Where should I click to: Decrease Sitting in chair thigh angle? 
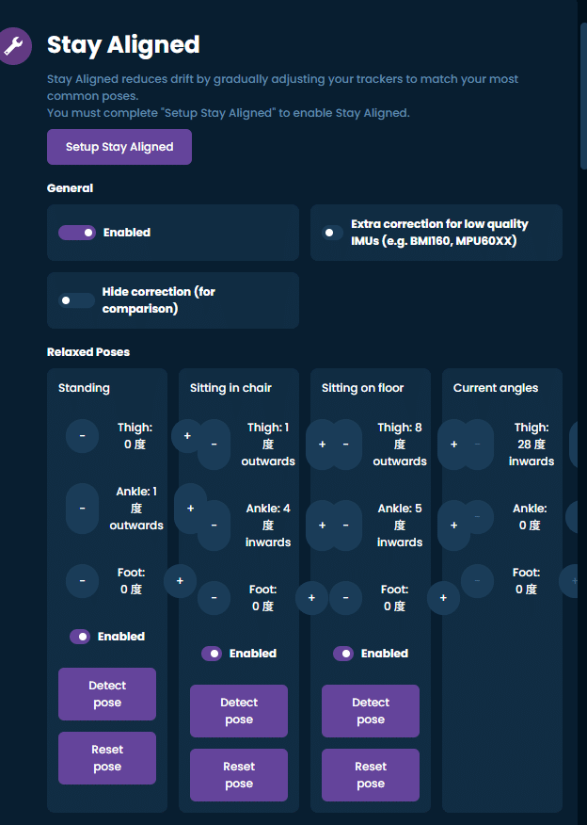tap(214, 445)
